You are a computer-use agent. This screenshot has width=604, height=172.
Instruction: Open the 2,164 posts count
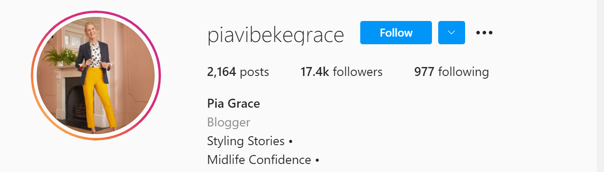point(238,71)
